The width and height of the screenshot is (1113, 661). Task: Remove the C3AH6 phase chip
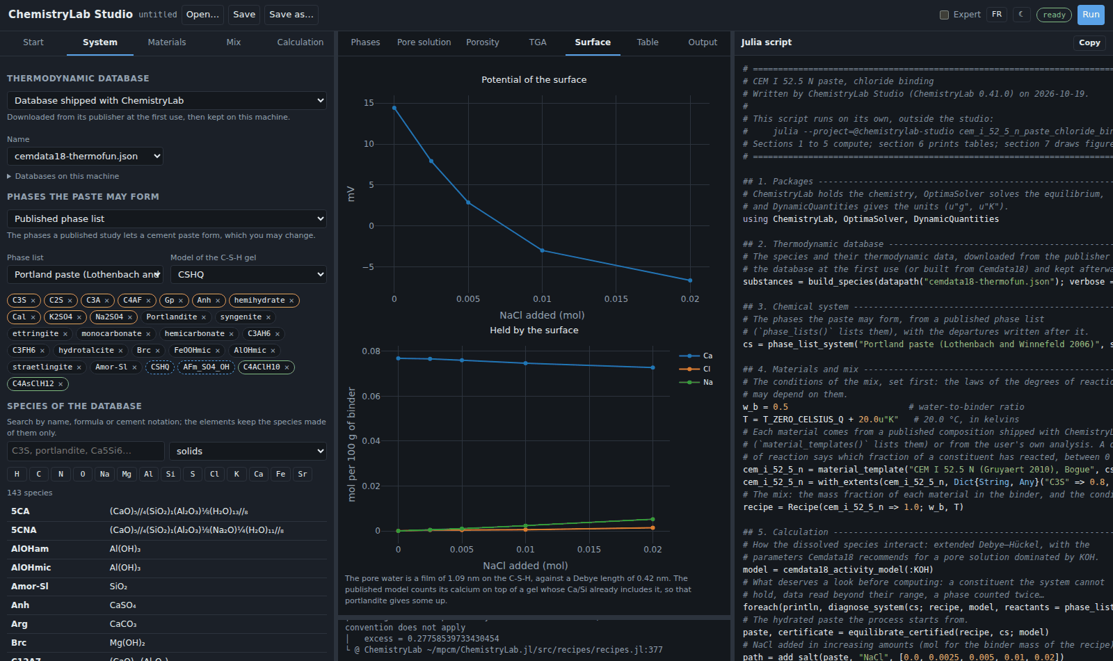coord(278,334)
